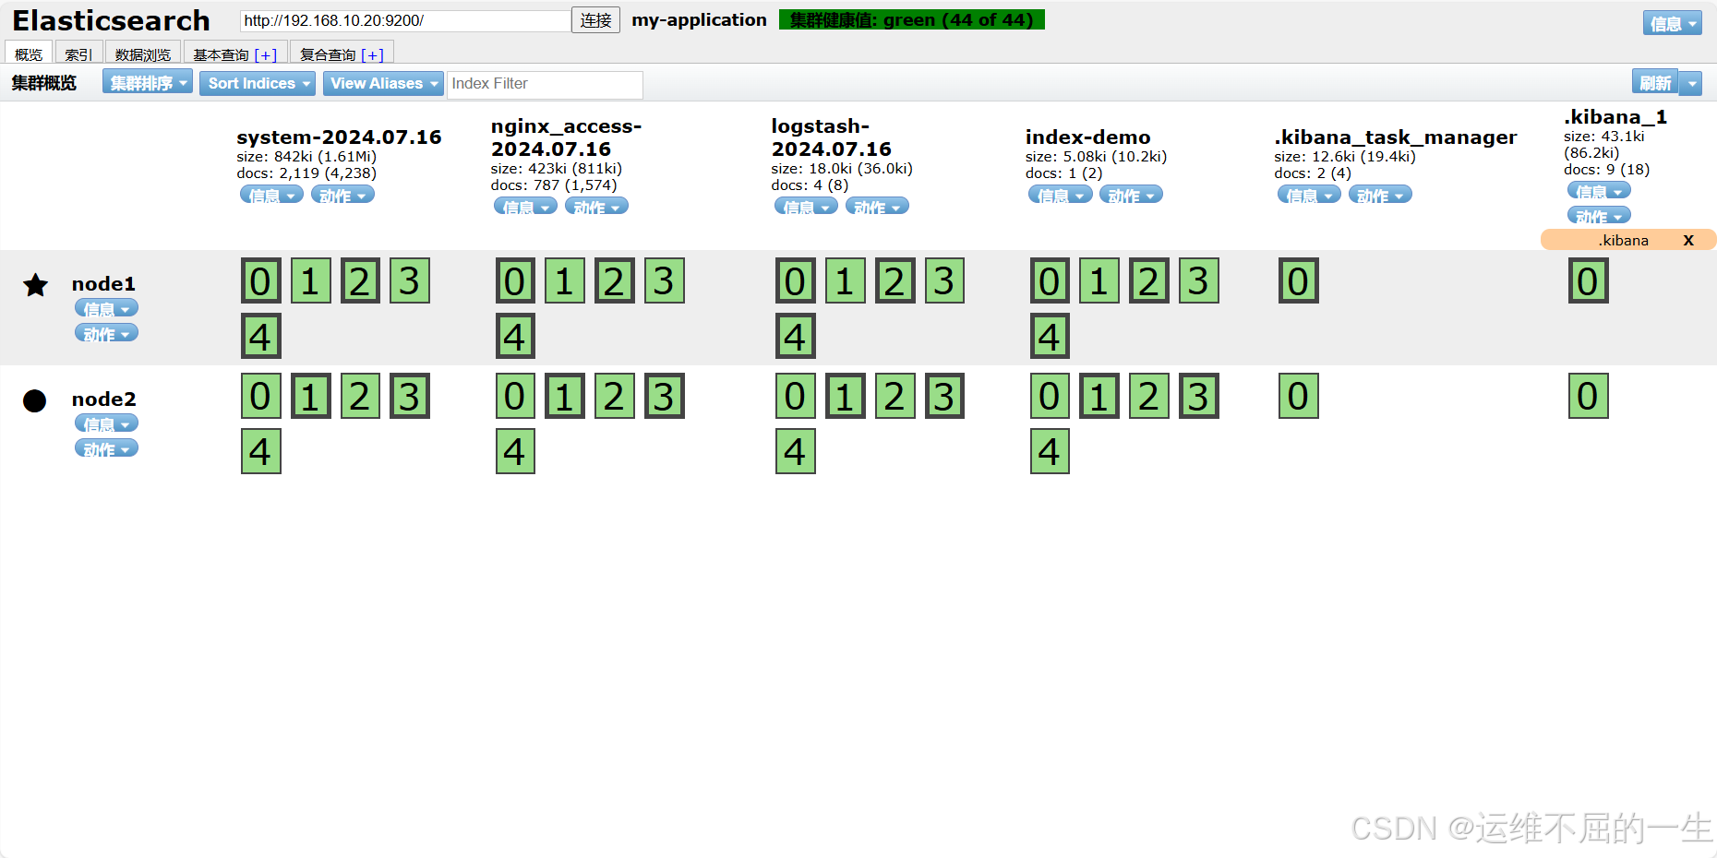Select shard 4 of nginx_access-2024.07.16 on node1

coord(516,336)
